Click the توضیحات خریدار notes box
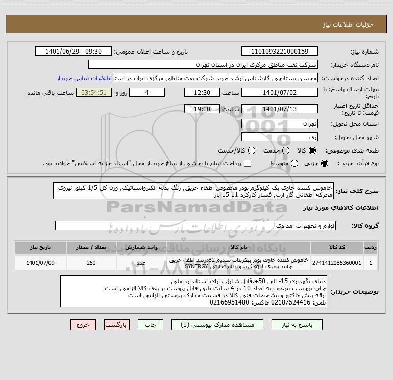 click(193, 292)
